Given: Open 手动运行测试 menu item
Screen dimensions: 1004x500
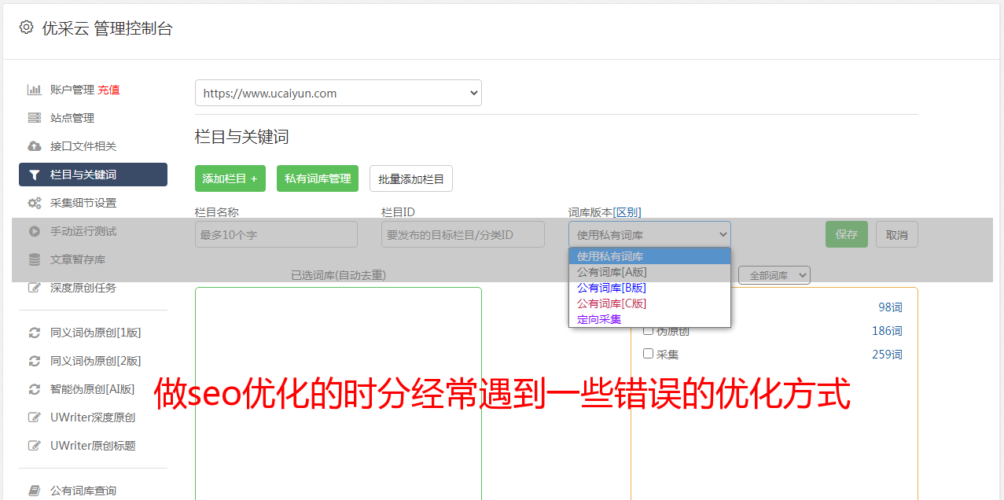Looking at the screenshot, I should click(83, 231).
